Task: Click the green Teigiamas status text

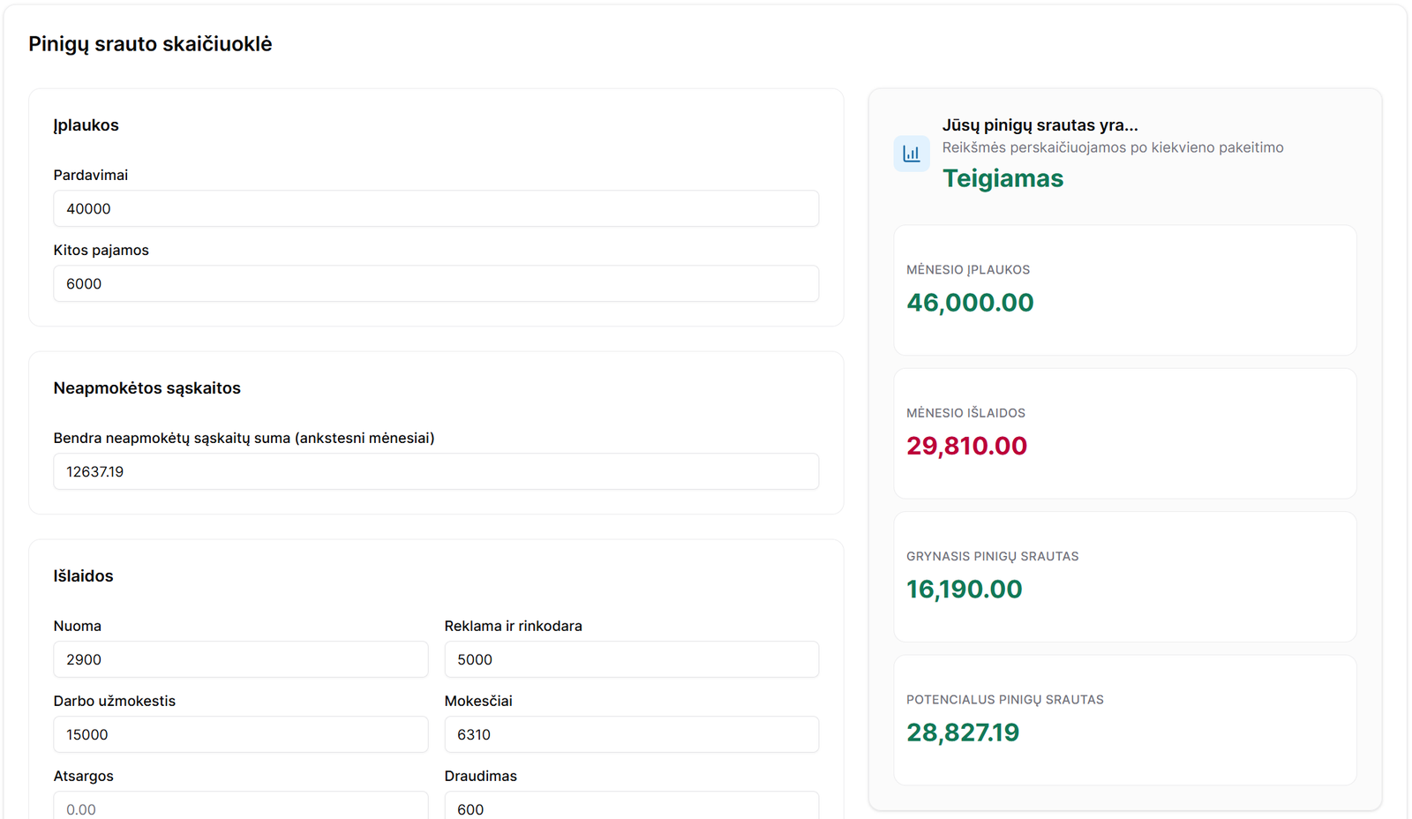Action: 1003,179
